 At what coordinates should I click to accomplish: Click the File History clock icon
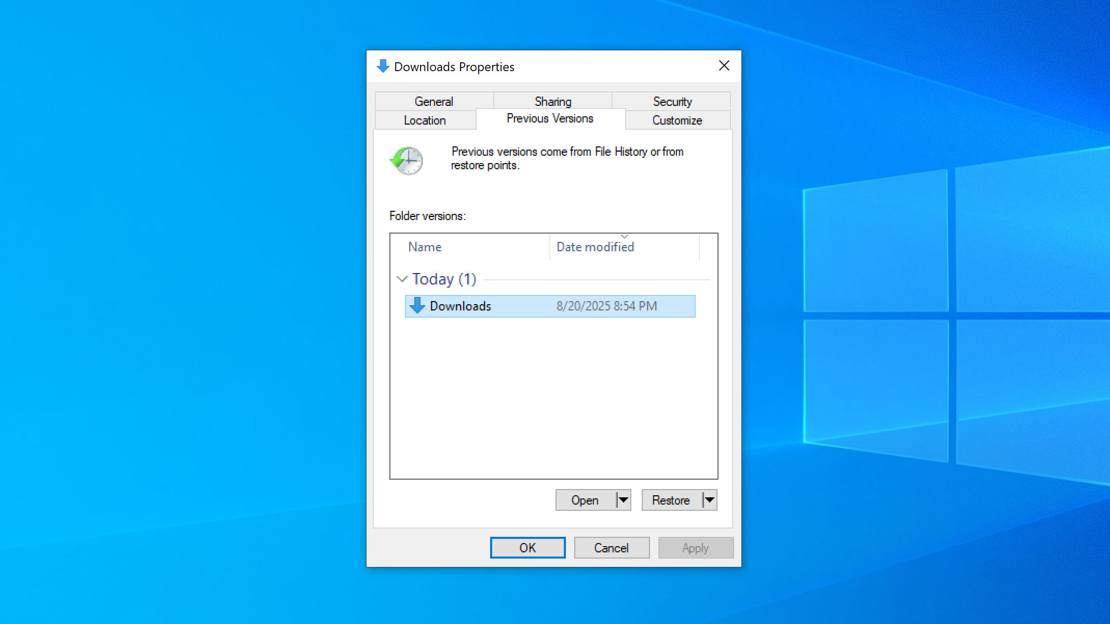click(407, 161)
